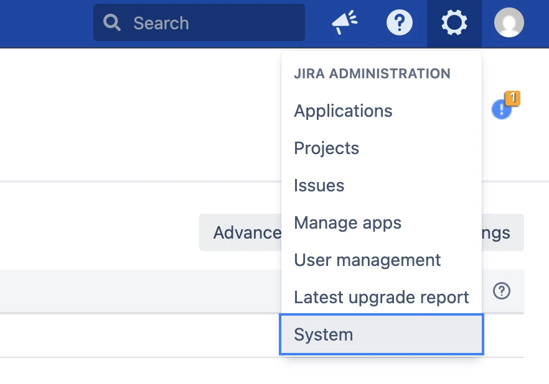Open the profile avatar dropdown menu
This screenshot has height=384, width=549.
[509, 22]
